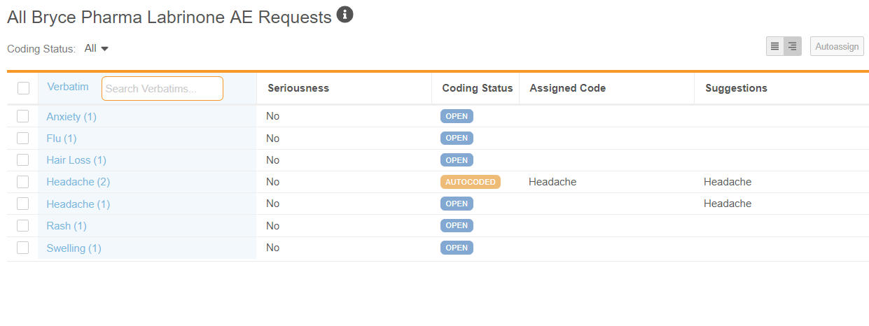Check the Anxiety (1) row checkbox
869x326 pixels.
click(x=23, y=116)
